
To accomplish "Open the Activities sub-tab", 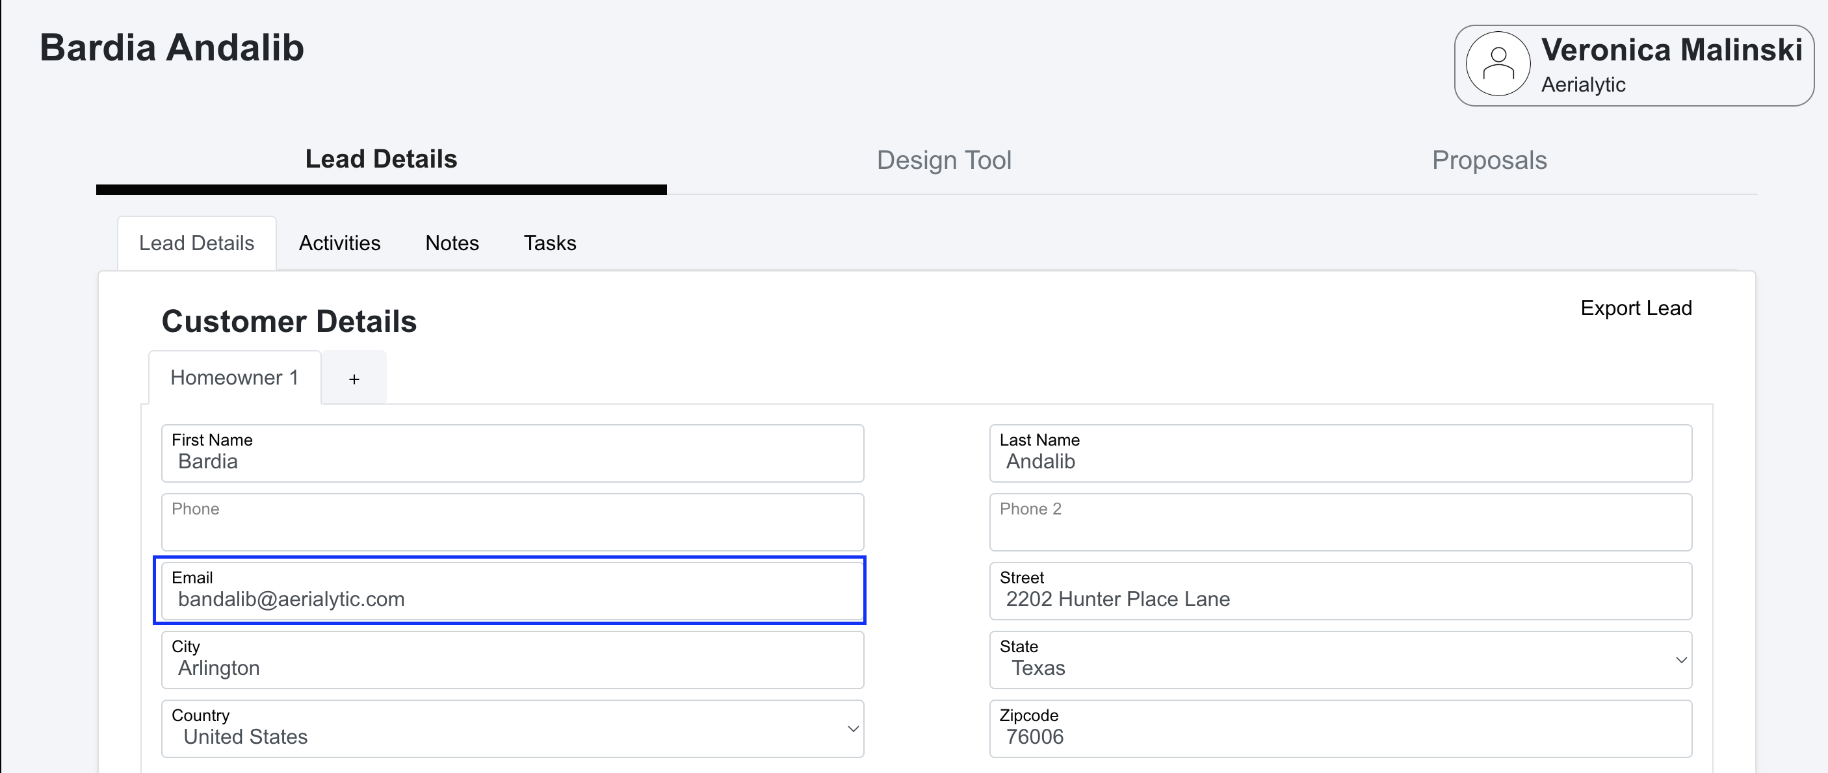I will click(339, 243).
